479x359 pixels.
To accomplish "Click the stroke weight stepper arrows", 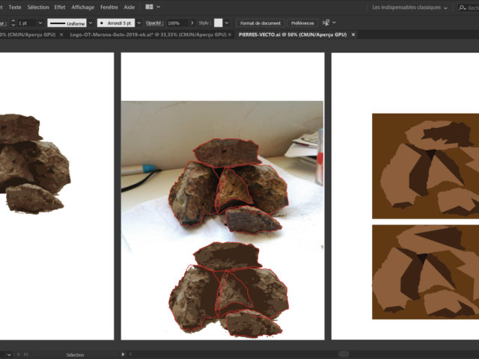I will (13, 23).
